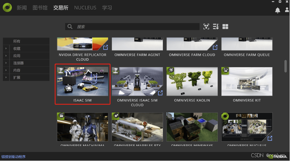Select 收藏 label in the sidebar
The width and height of the screenshot is (290, 161).
coord(17,49)
